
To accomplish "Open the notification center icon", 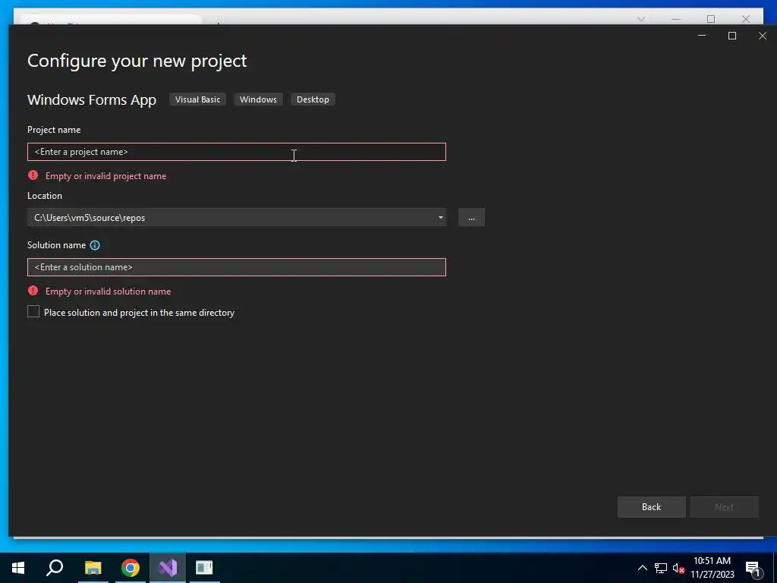I will (753, 569).
